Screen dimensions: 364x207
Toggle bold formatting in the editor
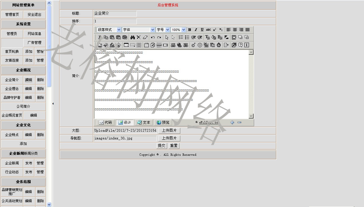[189, 30]
